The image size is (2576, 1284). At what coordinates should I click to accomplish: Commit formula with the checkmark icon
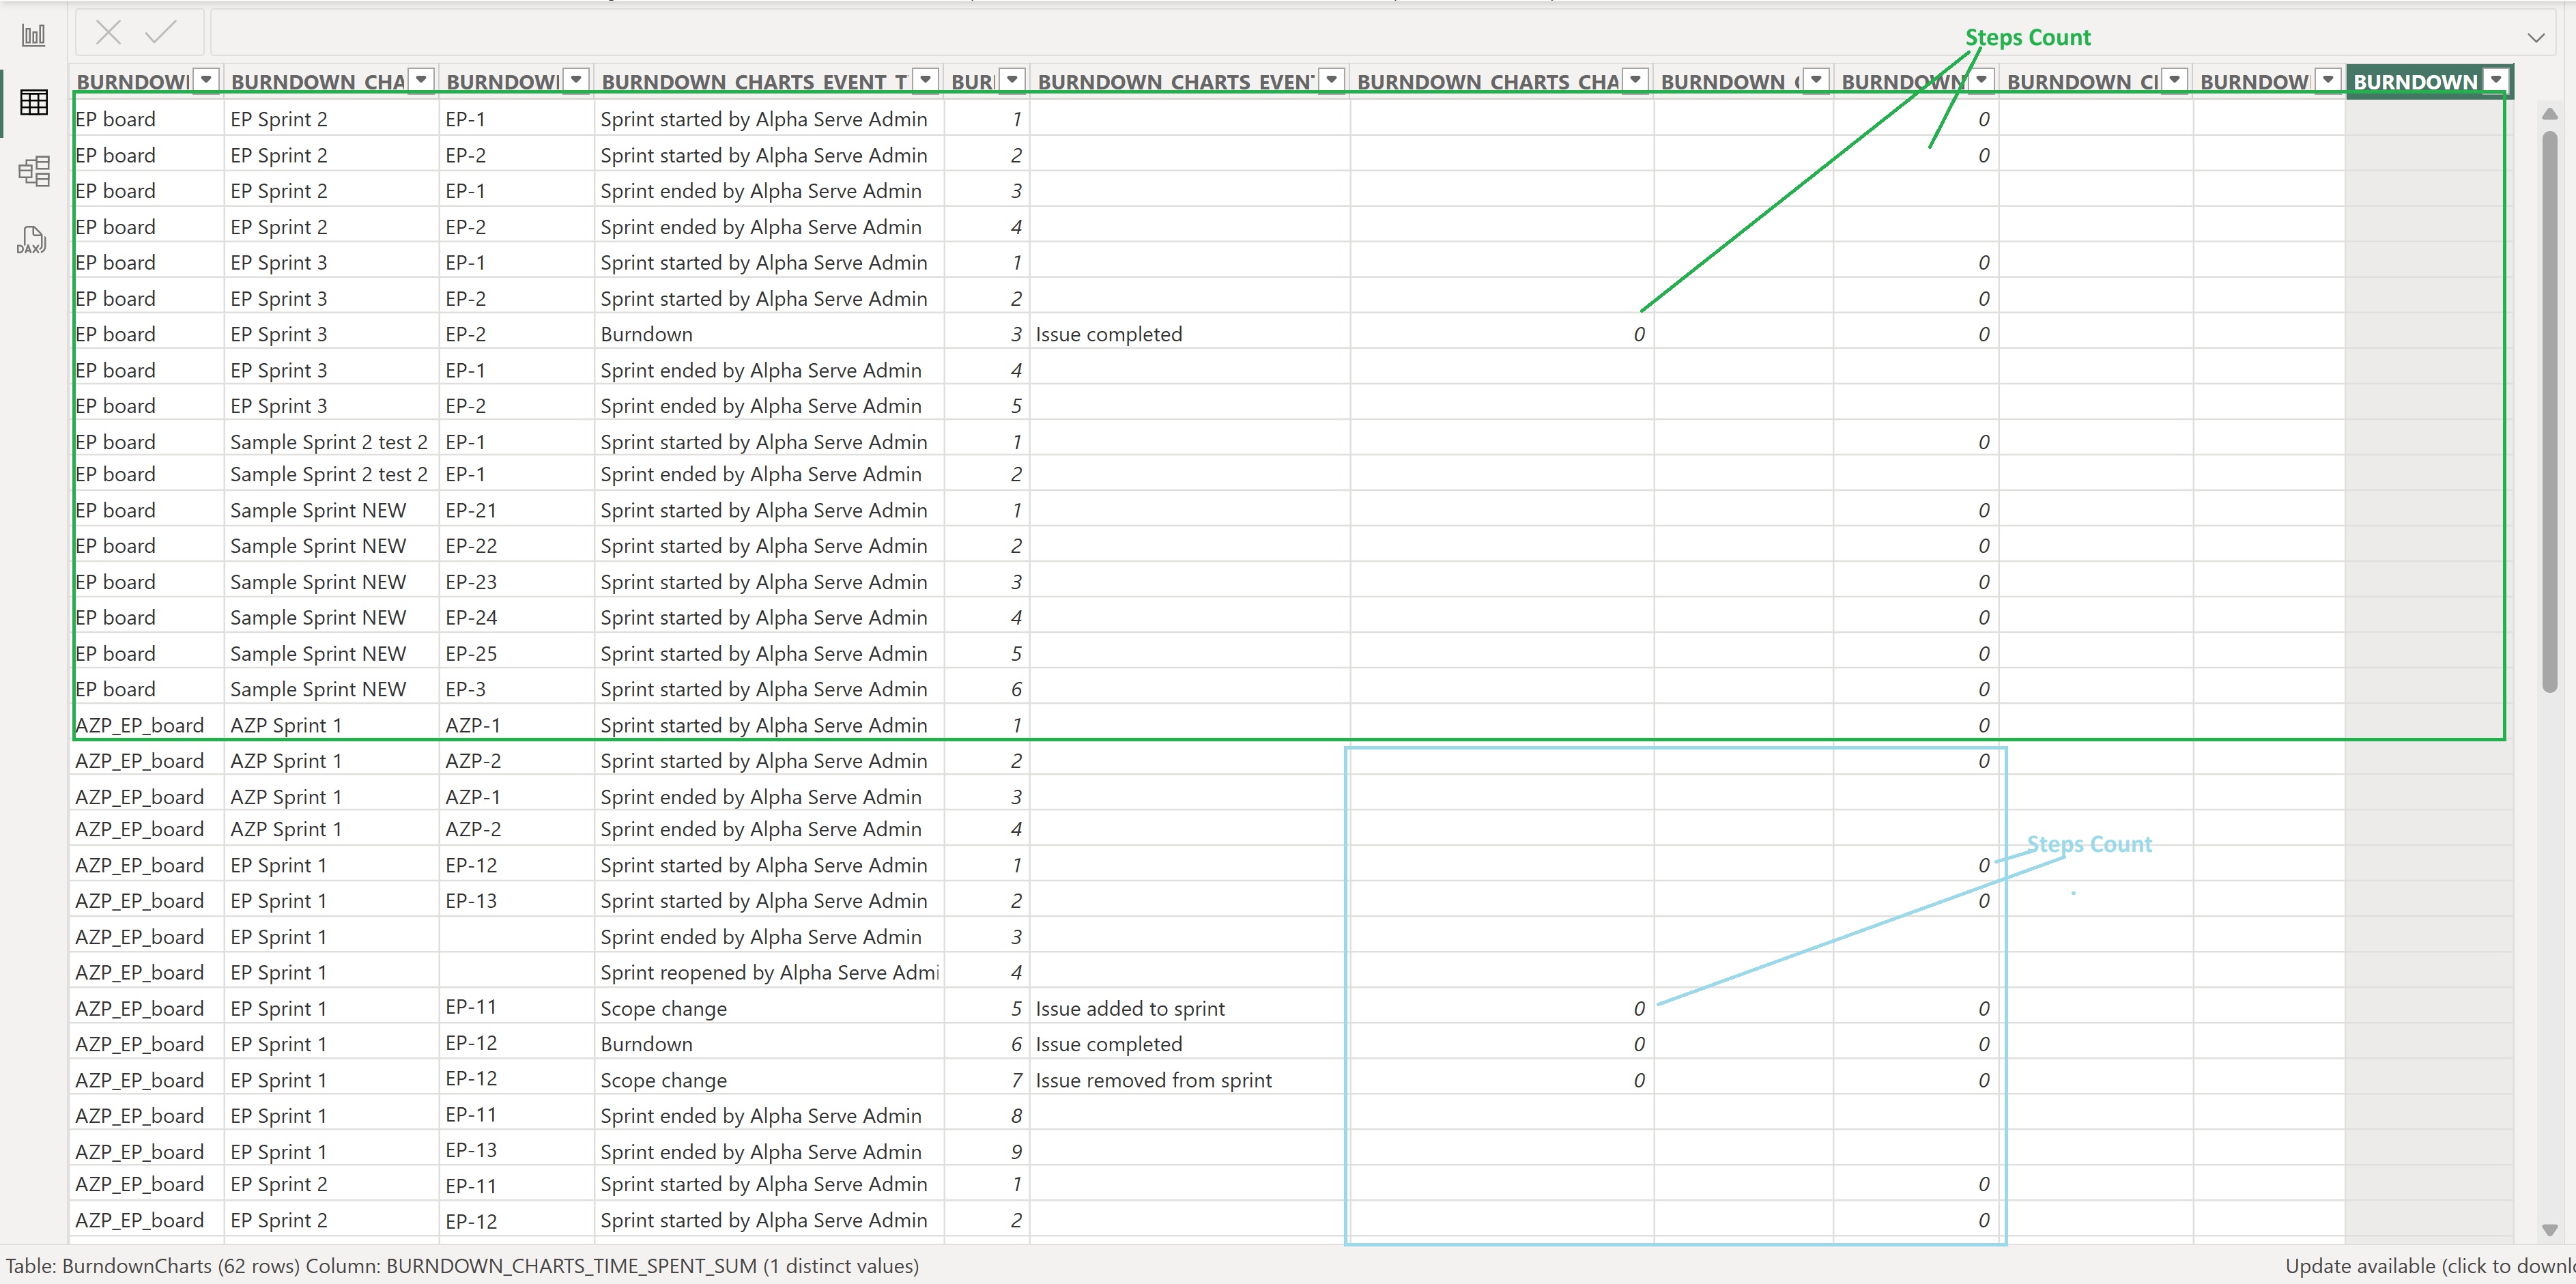tap(160, 33)
